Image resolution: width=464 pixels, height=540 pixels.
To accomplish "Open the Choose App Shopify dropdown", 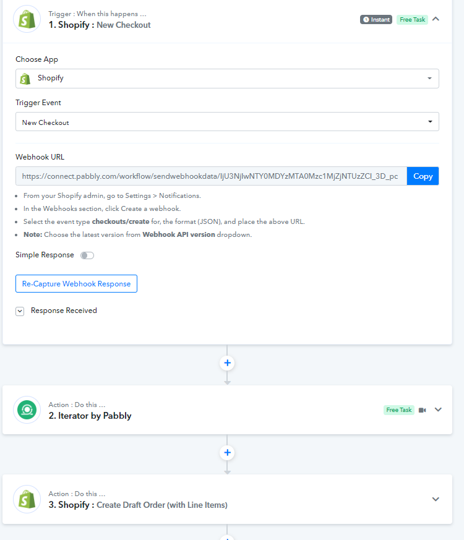I will 227,79.
